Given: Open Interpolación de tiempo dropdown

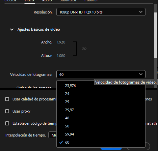Looking at the screenshot, I should coord(52,135).
